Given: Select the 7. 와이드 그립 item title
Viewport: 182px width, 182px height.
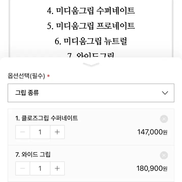Looking at the screenshot, I should click(33, 155).
